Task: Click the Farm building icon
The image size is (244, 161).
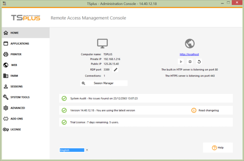Action: click(x=6, y=76)
